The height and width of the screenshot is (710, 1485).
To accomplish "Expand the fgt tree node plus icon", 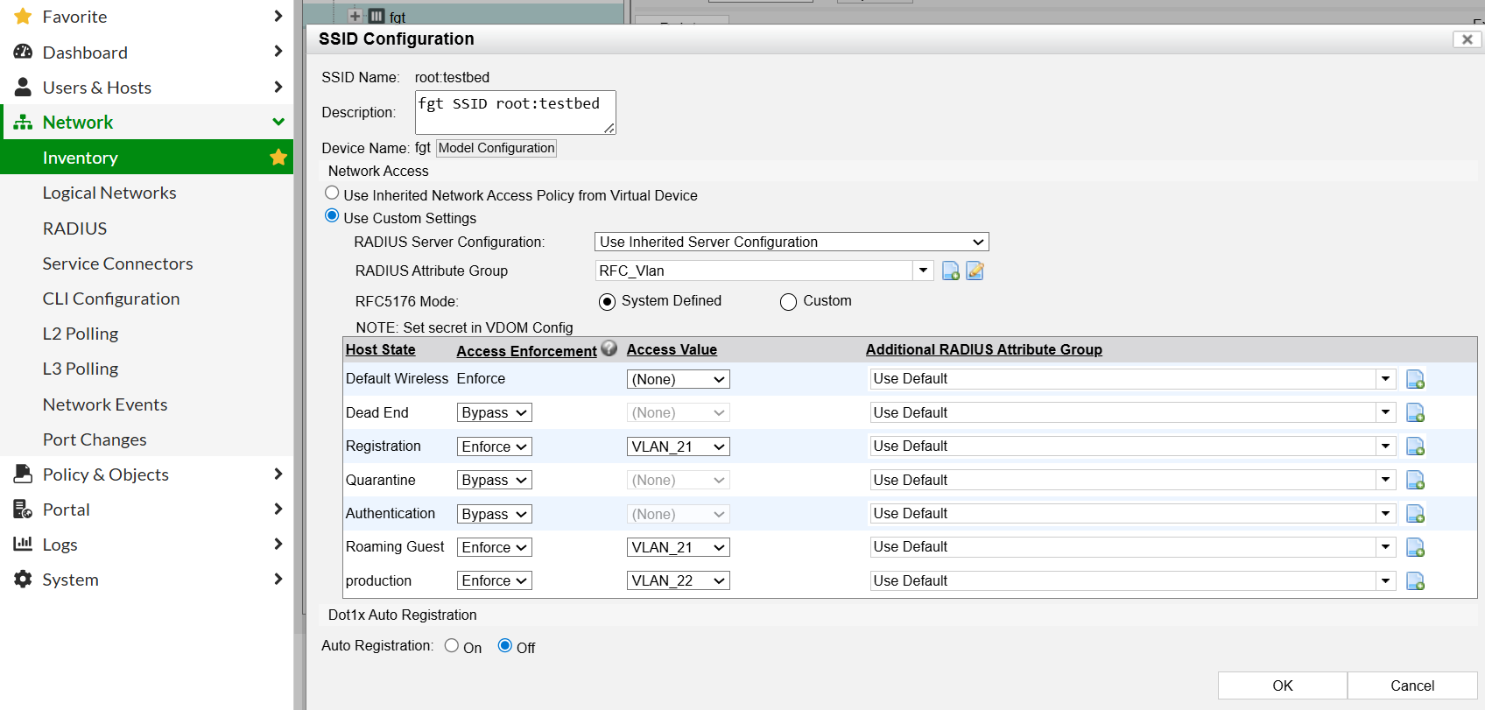I will (x=355, y=16).
